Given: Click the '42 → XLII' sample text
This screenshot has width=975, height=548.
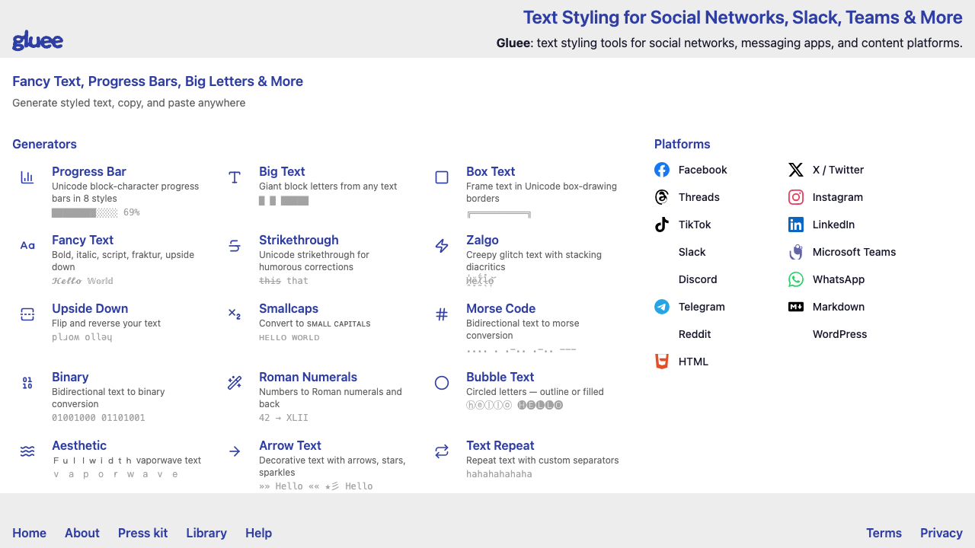Looking at the screenshot, I should tap(283, 418).
